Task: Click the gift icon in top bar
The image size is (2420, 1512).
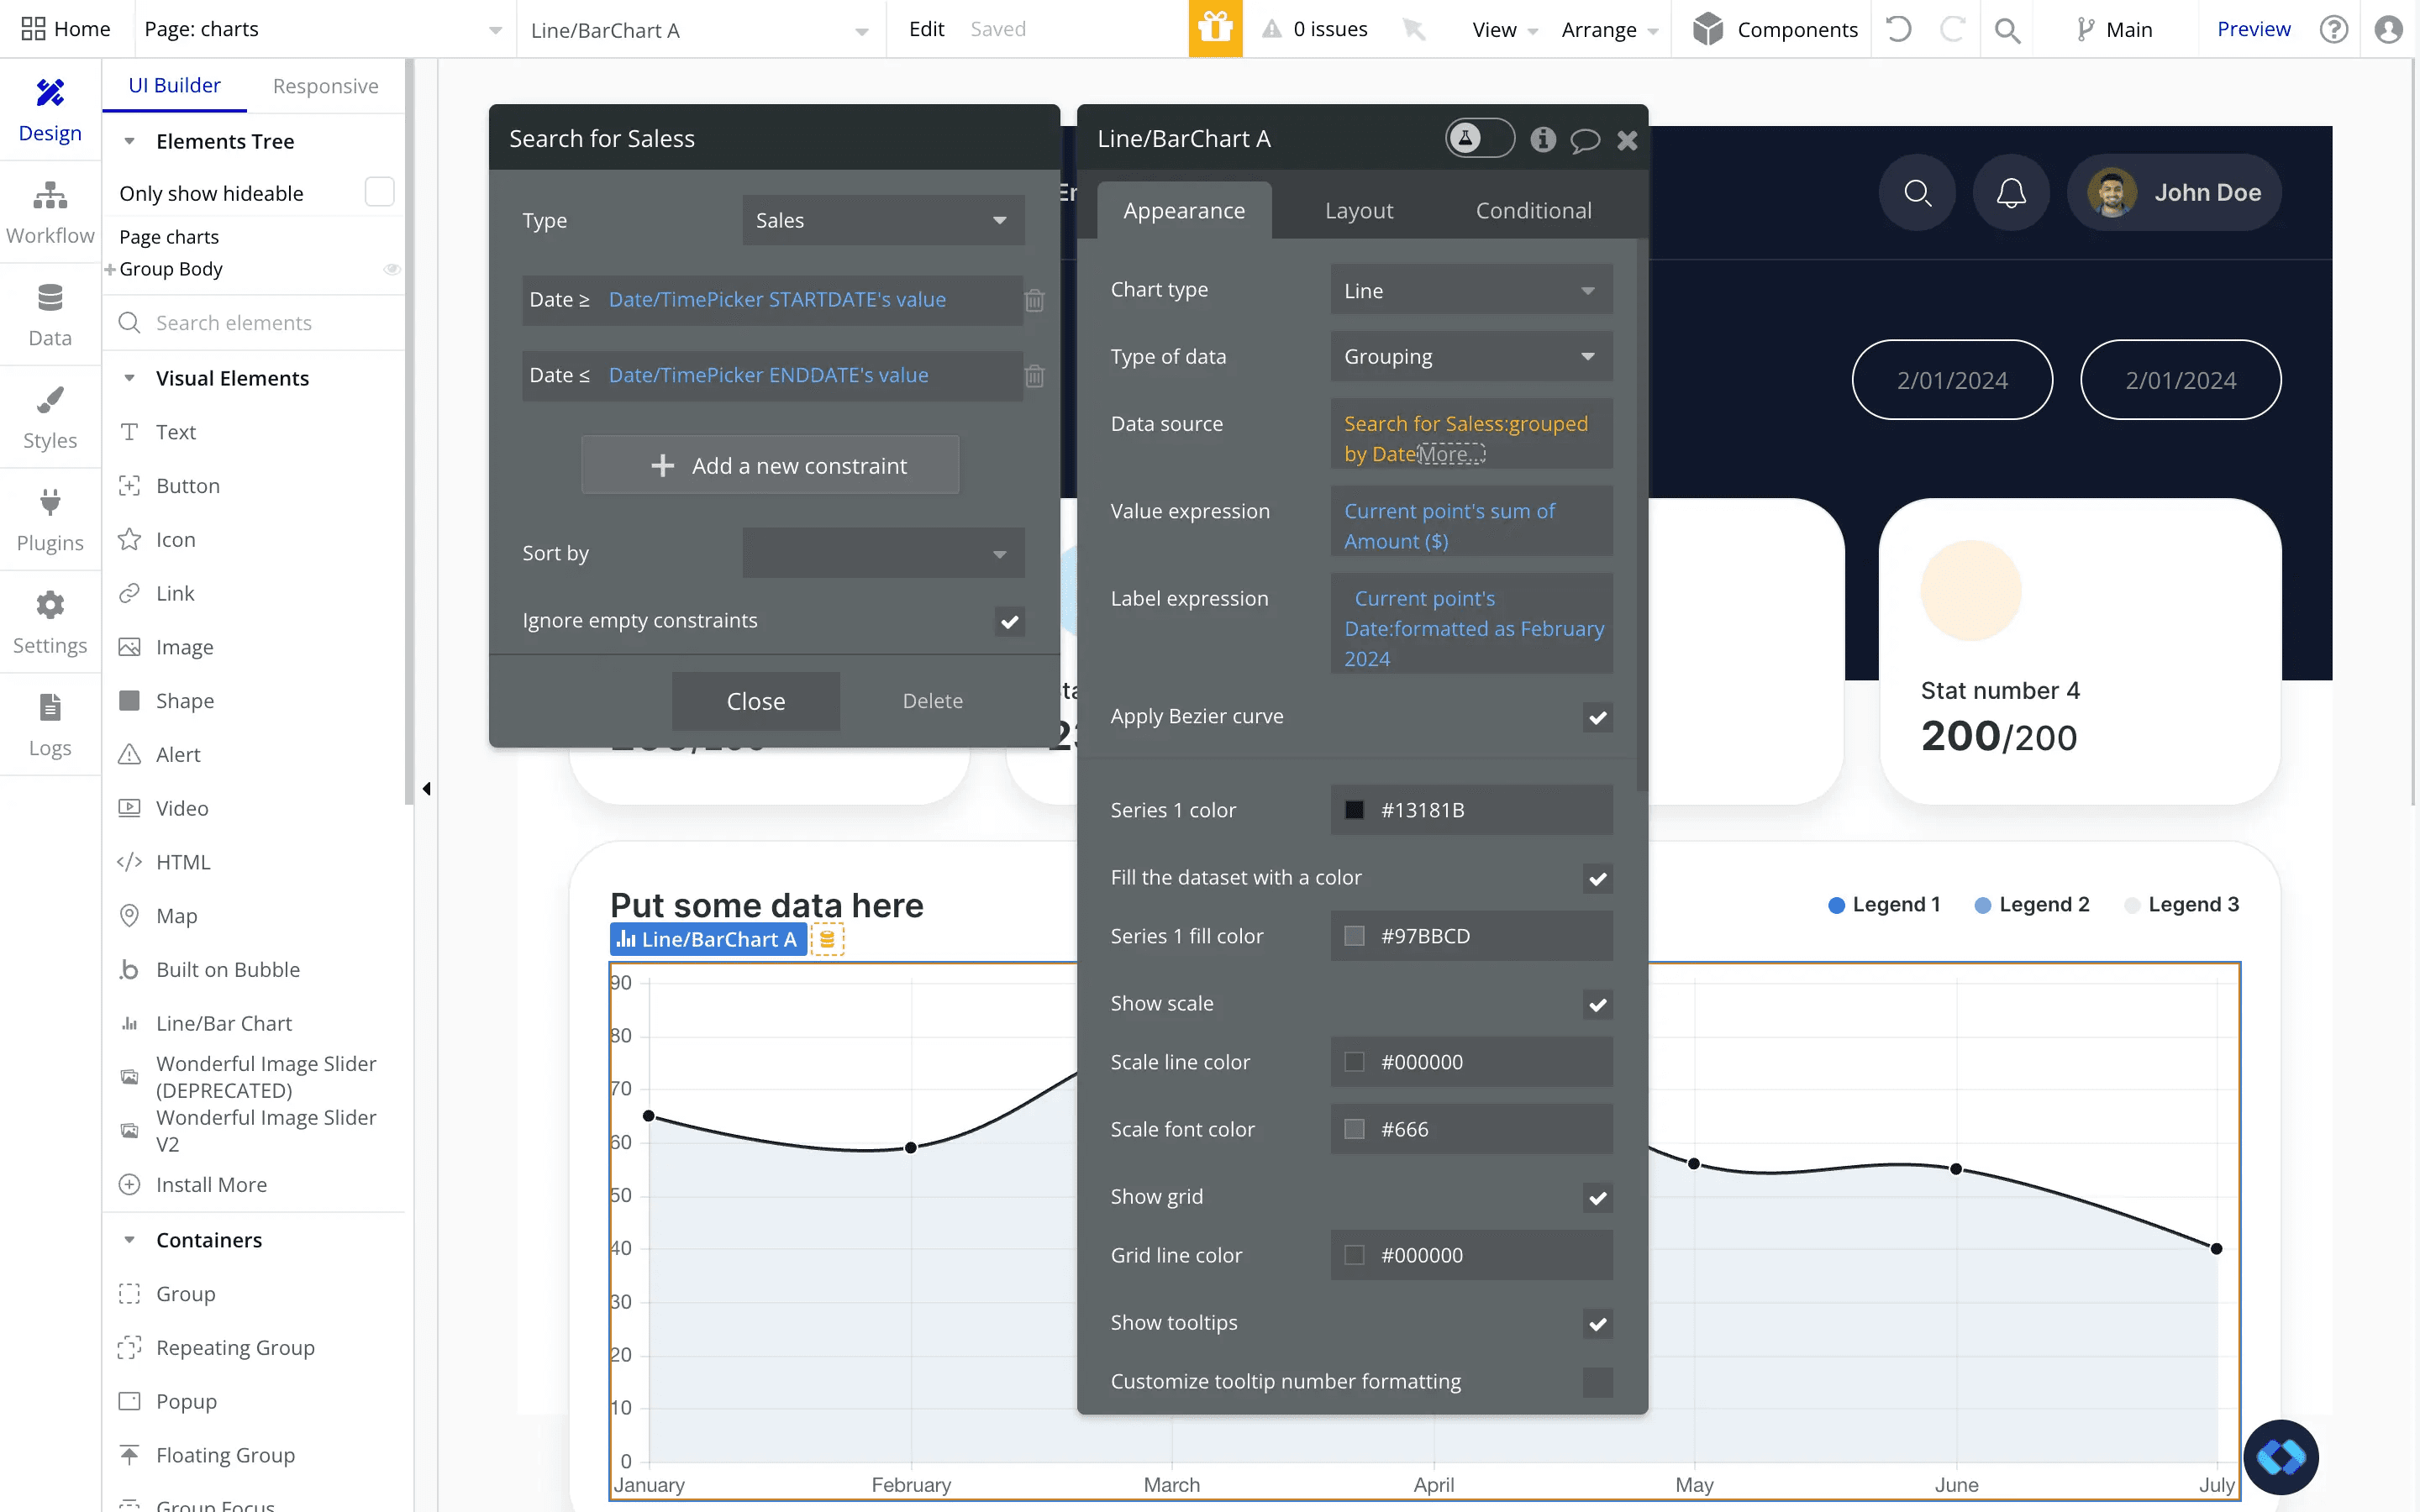Action: pyautogui.click(x=1215, y=29)
